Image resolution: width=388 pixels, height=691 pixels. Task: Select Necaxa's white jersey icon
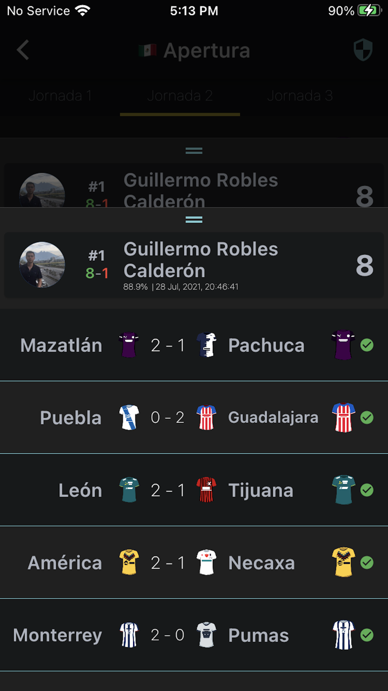206,562
